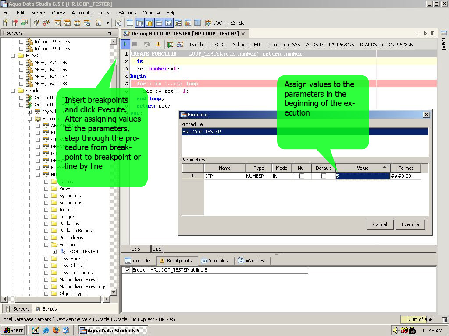
Task: Click the Windows Start button
Action: pyautogui.click(x=13, y=331)
